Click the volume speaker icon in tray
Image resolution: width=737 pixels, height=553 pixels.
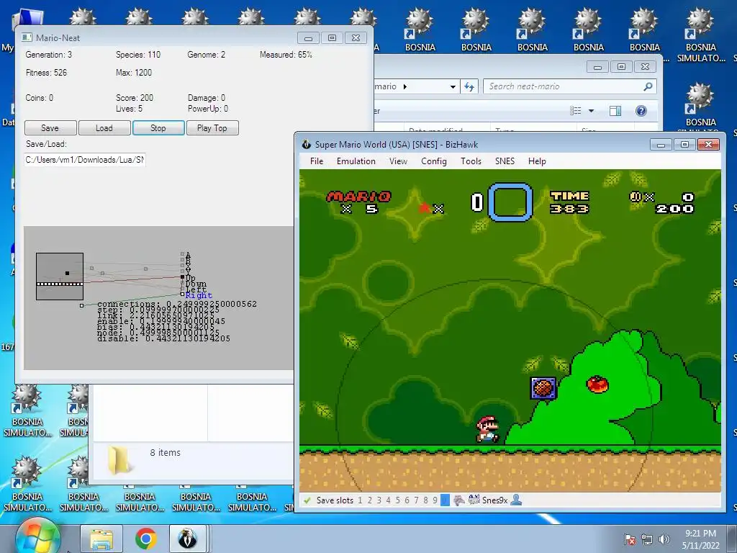coord(664,539)
